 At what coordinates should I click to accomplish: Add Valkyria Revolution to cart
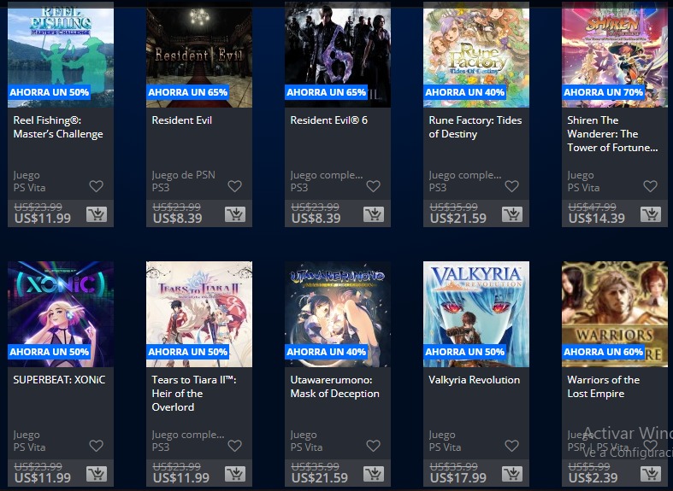pyautogui.click(x=512, y=474)
